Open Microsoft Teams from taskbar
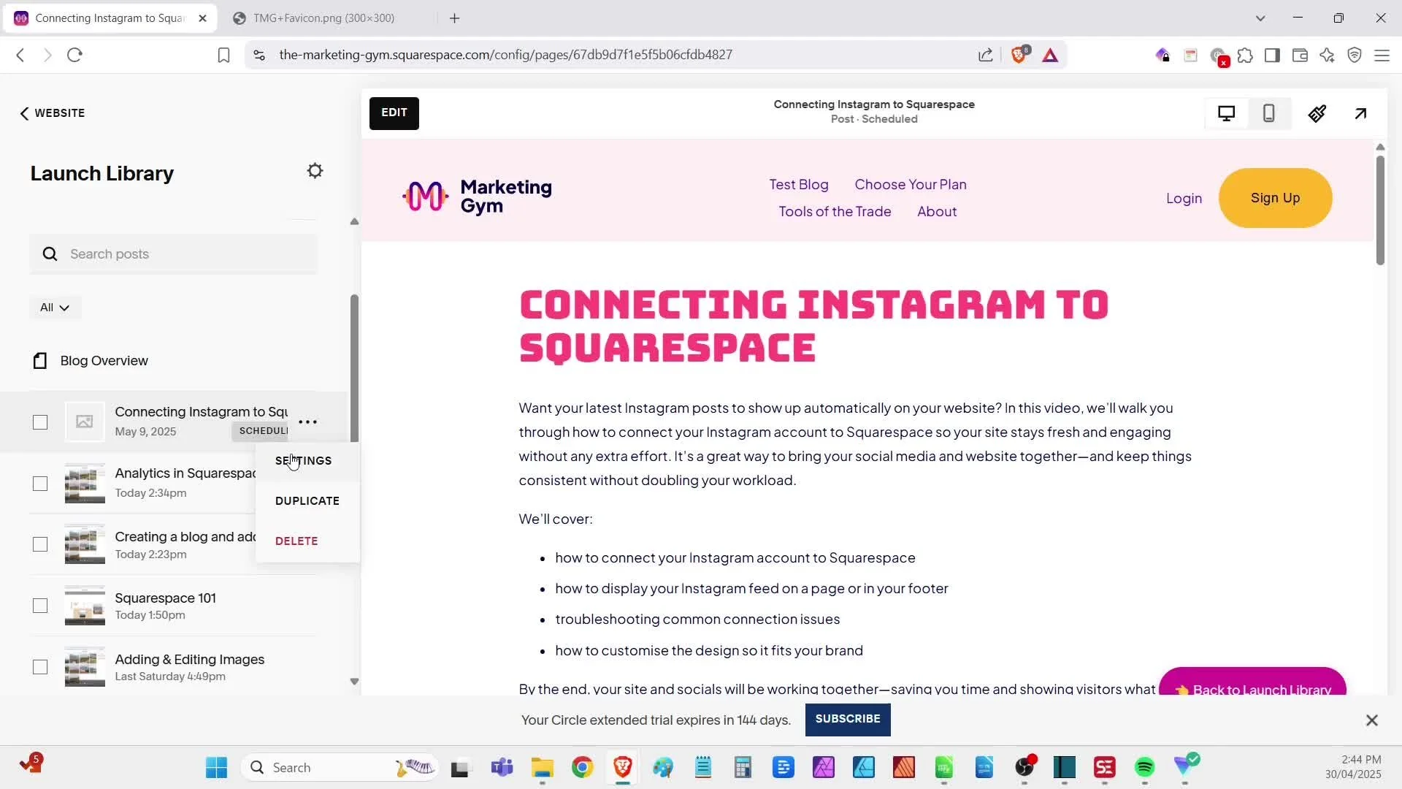The image size is (1402, 789). pos(502,767)
